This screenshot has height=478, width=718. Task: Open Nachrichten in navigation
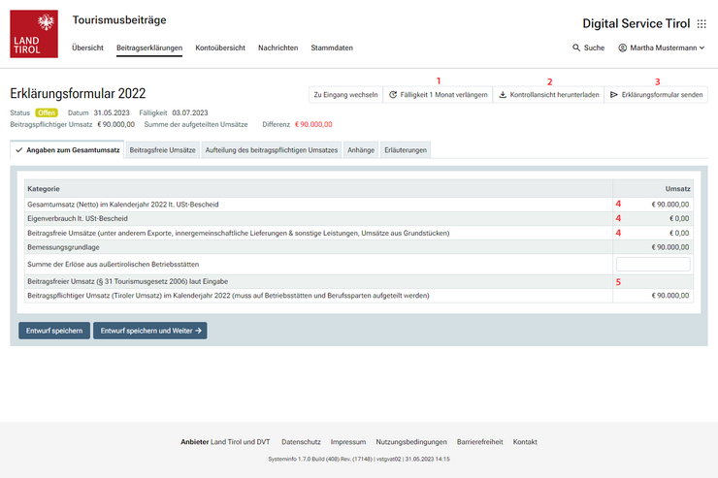pyautogui.click(x=277, y=48)
